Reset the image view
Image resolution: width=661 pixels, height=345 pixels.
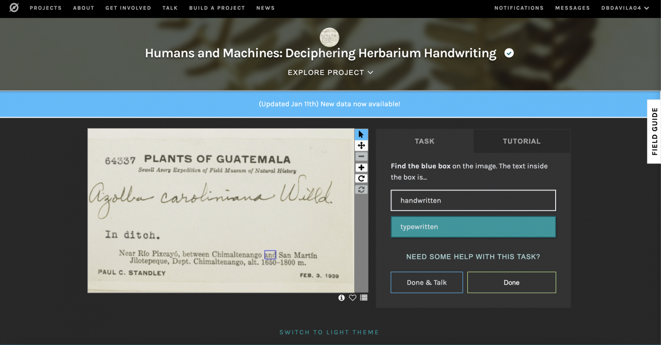pyautogui.click(x=361, y=190)
